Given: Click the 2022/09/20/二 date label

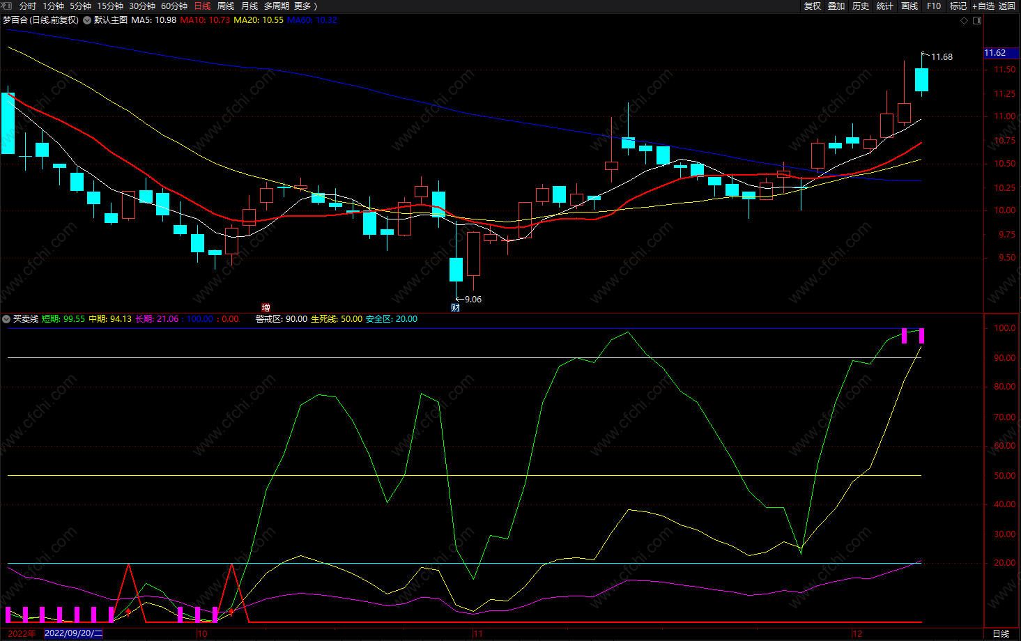Looking at the screenshot, I should [x=73, y=633].
